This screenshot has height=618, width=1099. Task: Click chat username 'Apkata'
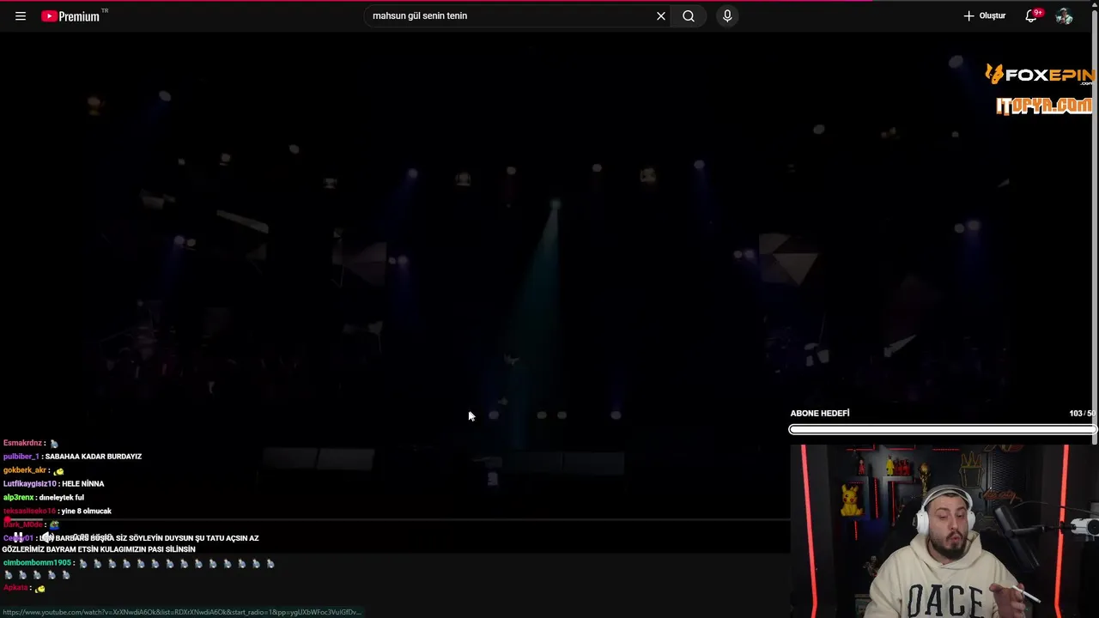click(x=15, y=588)
